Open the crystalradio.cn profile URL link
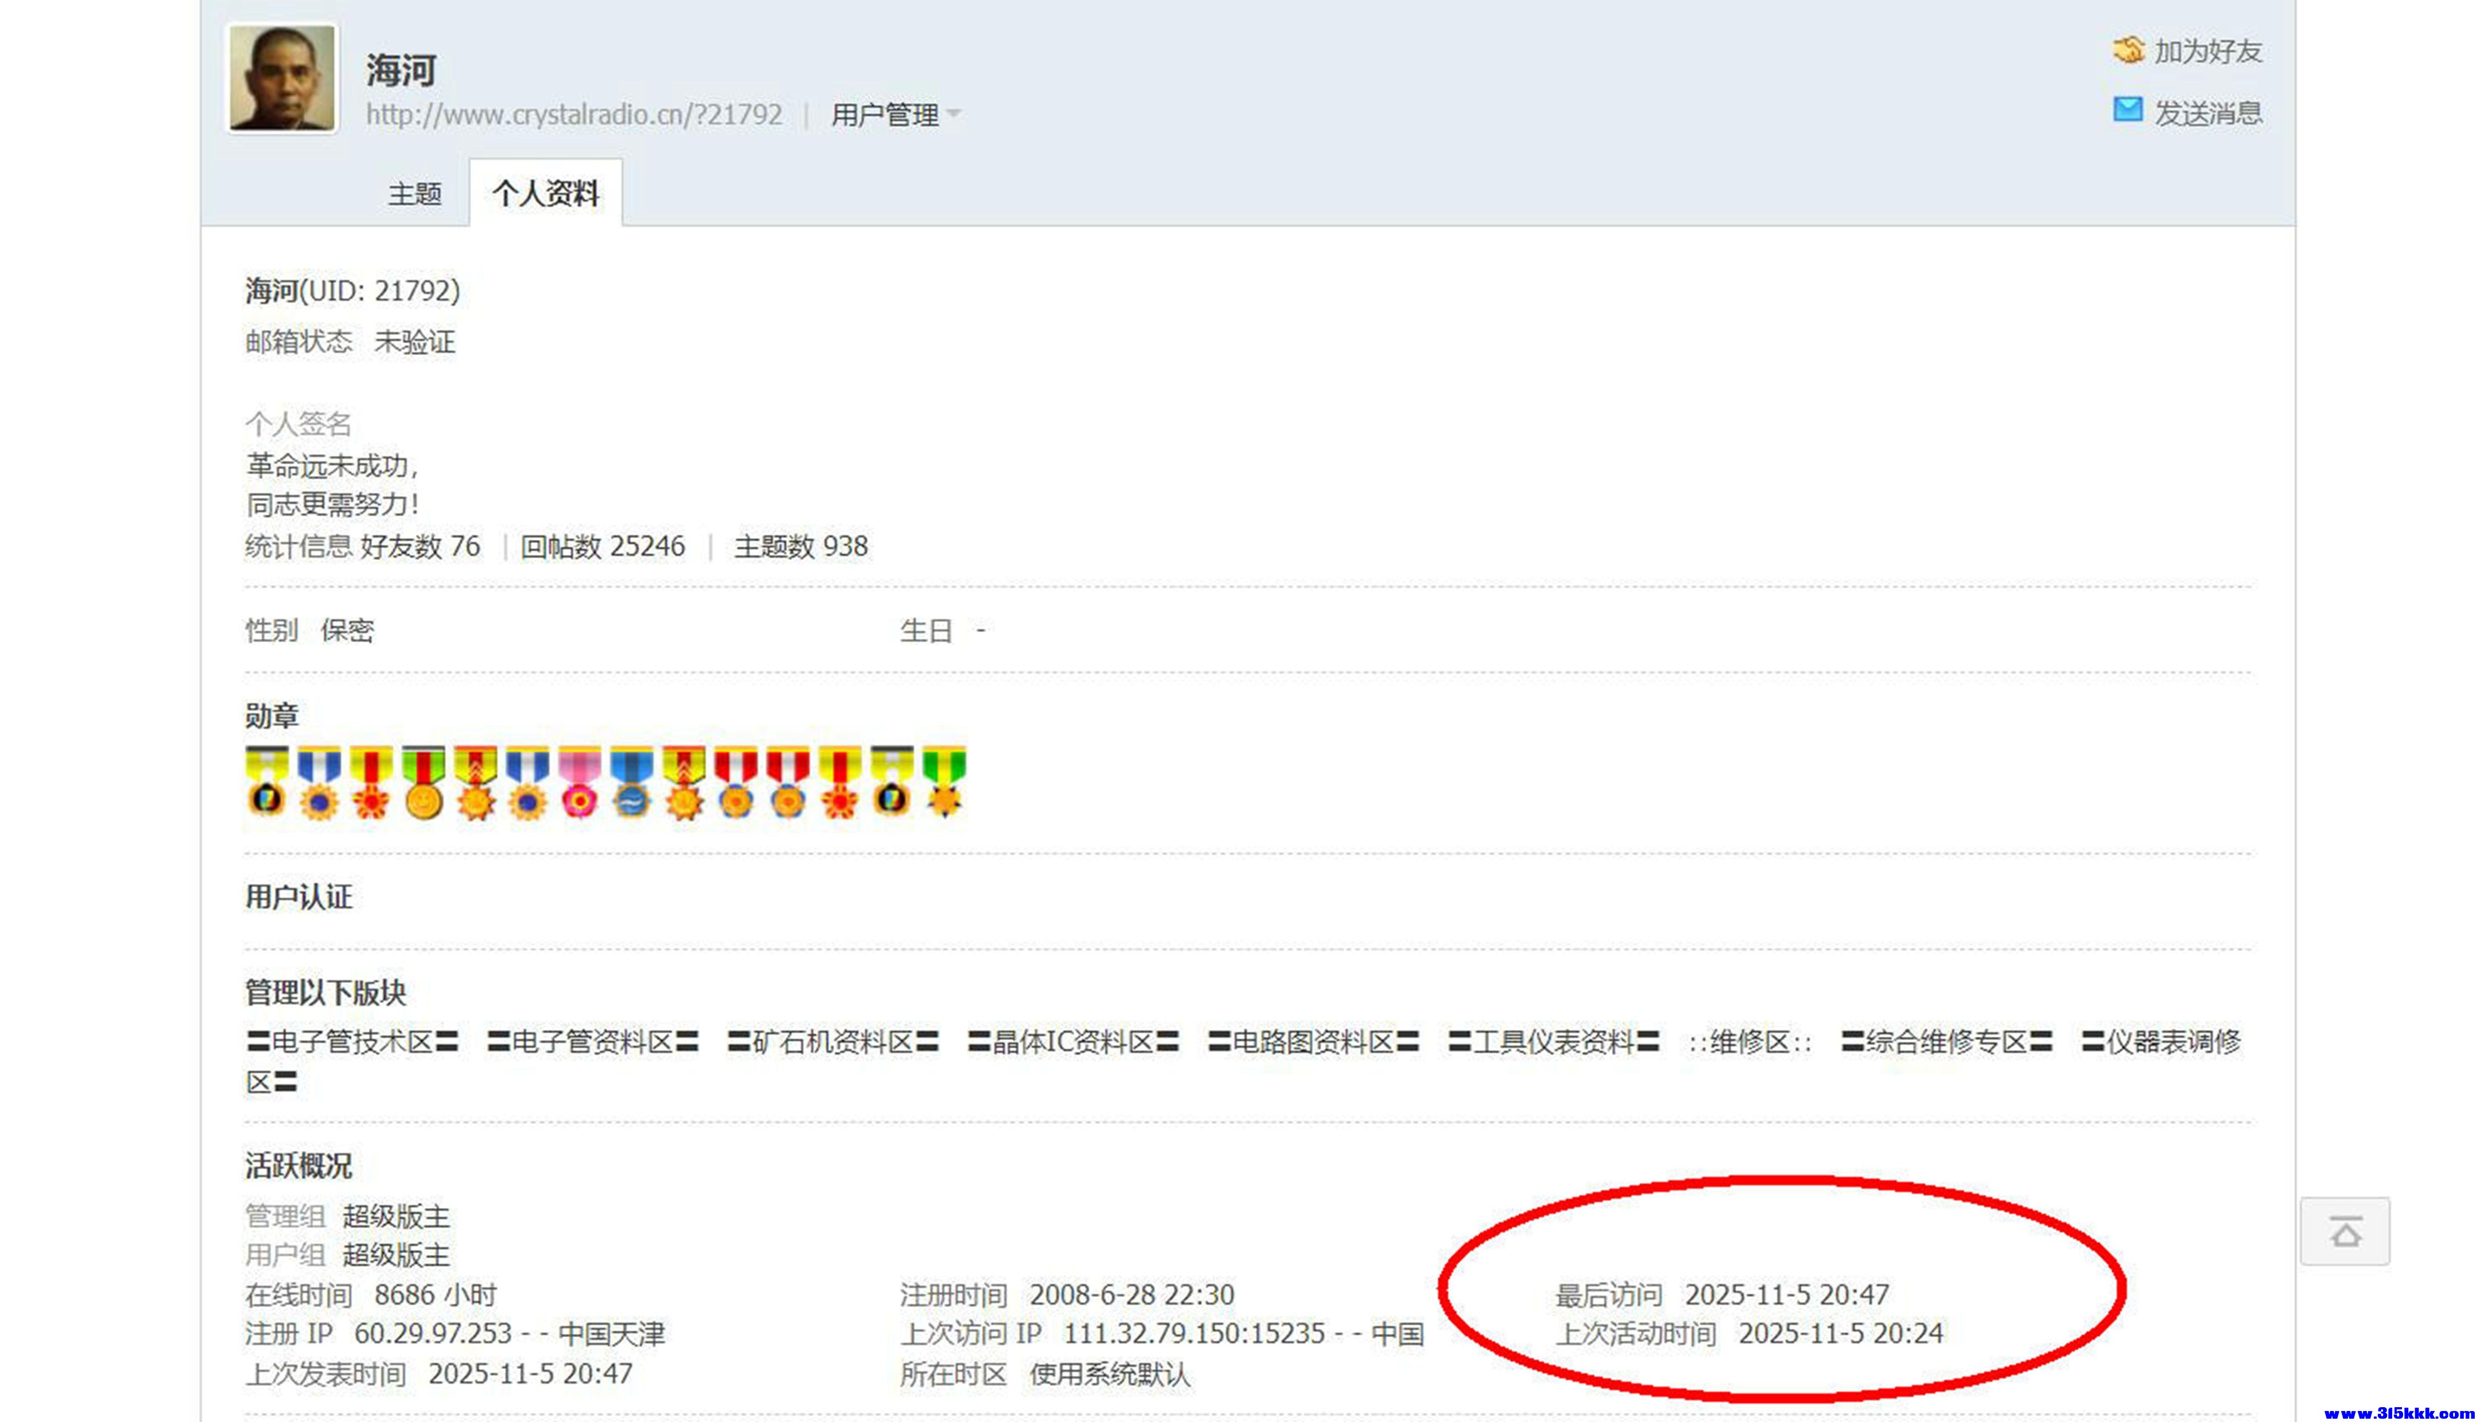 (x=574, y=115)
